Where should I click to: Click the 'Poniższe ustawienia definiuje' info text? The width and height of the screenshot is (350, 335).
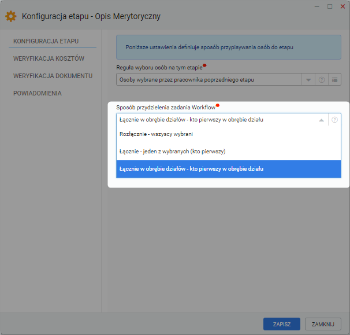coord(209,47)
